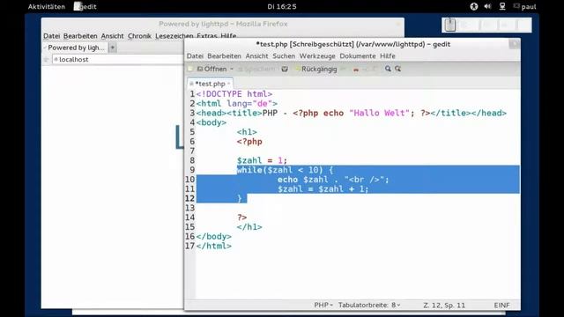Open the PHP language dropdown in status bar

click(323, 306)
